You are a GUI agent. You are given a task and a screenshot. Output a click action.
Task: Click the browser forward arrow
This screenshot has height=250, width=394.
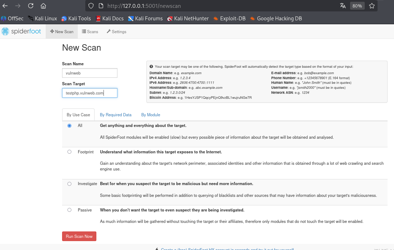click(x=17, y=6)
